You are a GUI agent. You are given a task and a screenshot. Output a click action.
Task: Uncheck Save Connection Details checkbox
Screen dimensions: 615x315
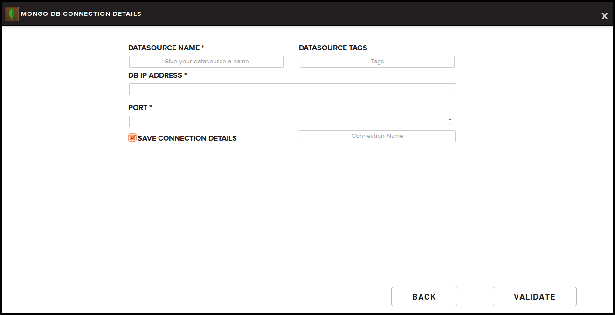click(x=132, y=137)
